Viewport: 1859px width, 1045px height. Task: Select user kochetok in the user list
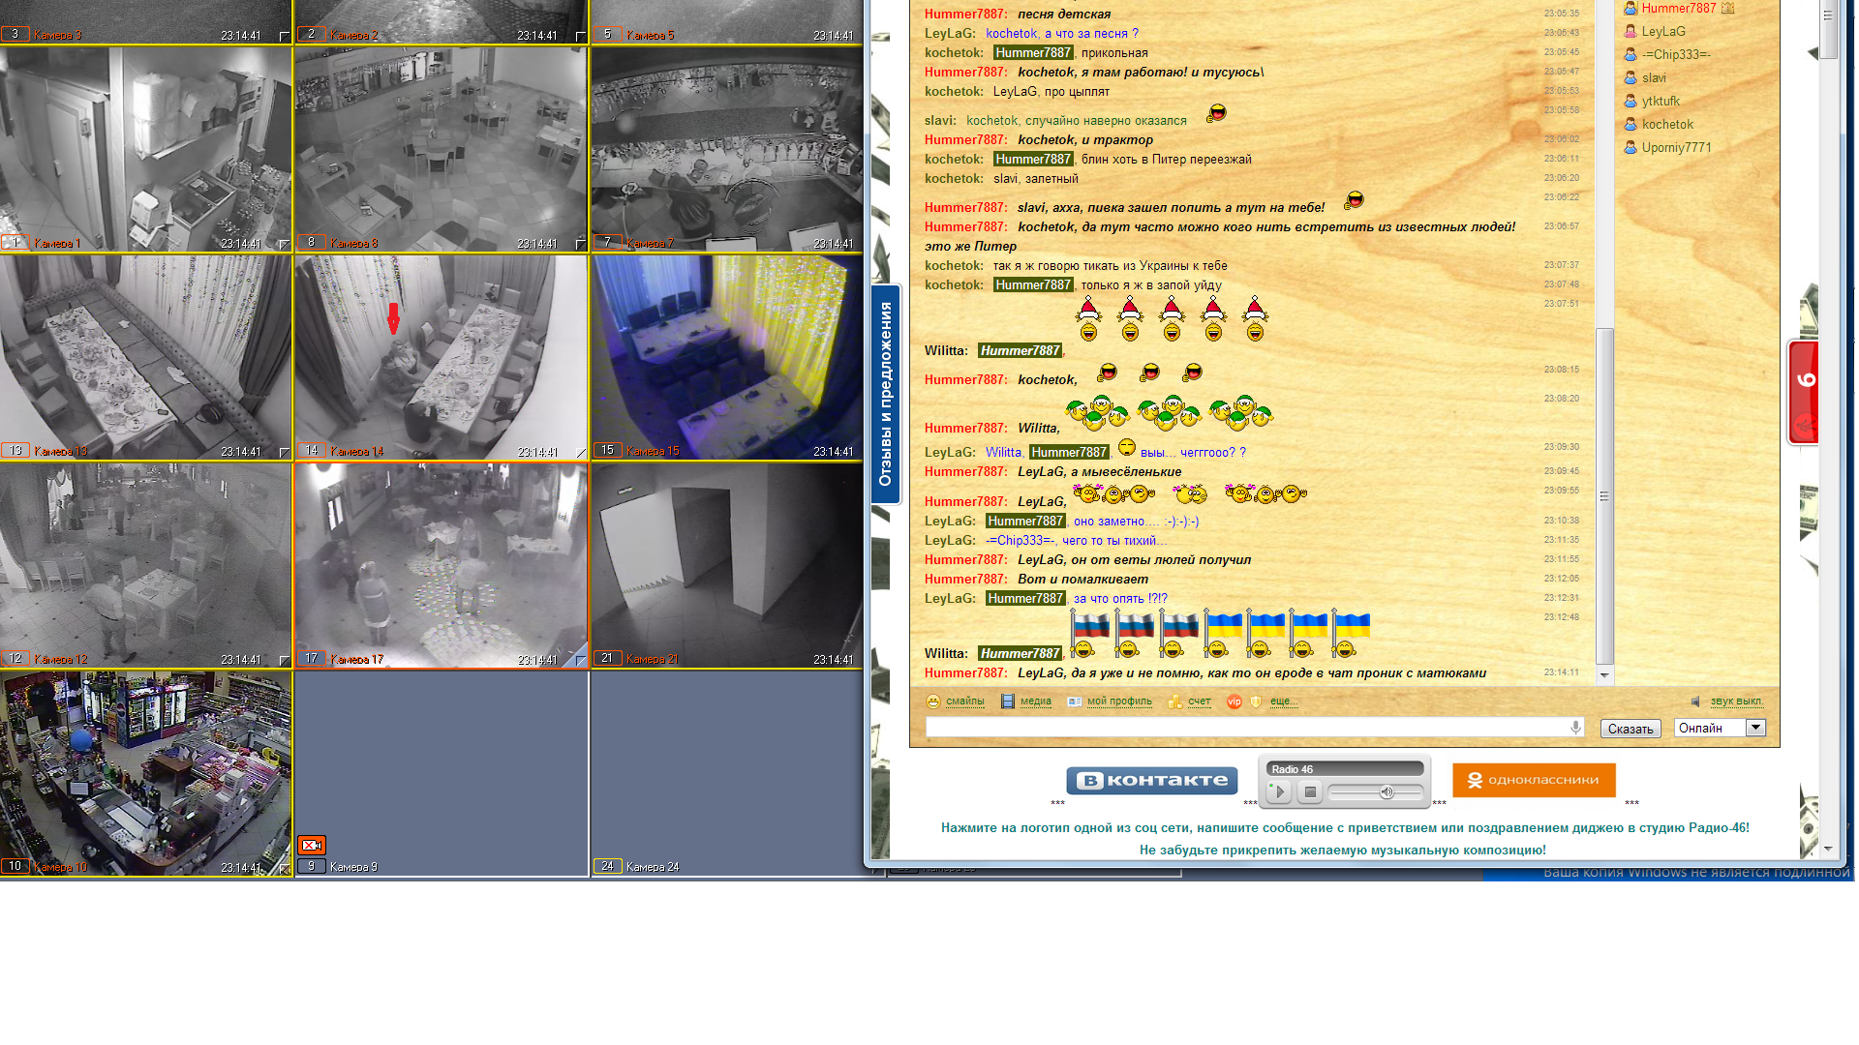pyautogui.click(x=1666, y=125)
